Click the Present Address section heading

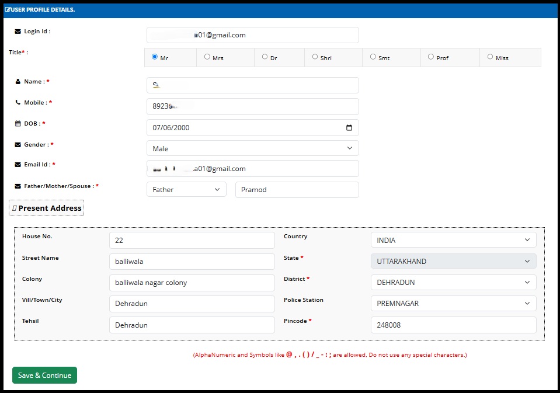point(47,208)
